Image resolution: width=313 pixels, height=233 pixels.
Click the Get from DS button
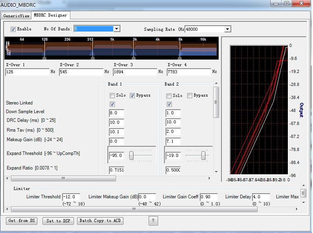pyautogui.click(x=22, y=221)
